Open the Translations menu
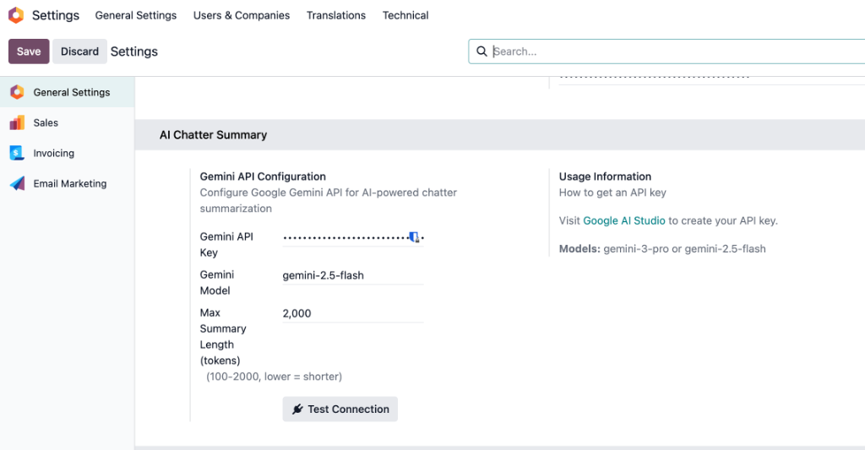The height and width of the screenshot is (450, 865). click(336, 15)
